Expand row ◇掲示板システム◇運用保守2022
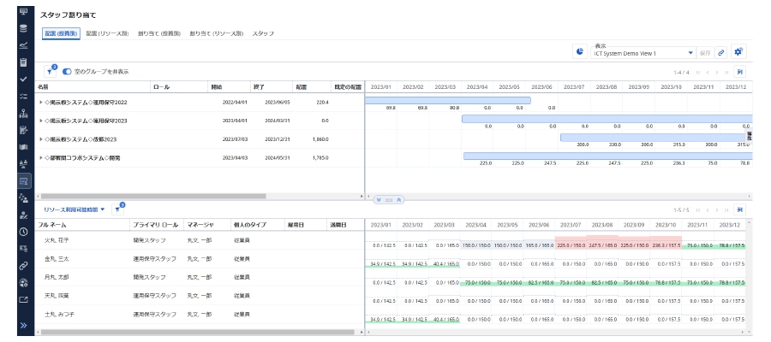 (41, 103)
